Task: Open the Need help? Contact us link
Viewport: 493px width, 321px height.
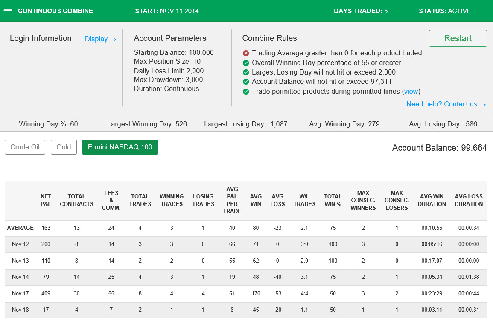Action: (x=446, y=104)
